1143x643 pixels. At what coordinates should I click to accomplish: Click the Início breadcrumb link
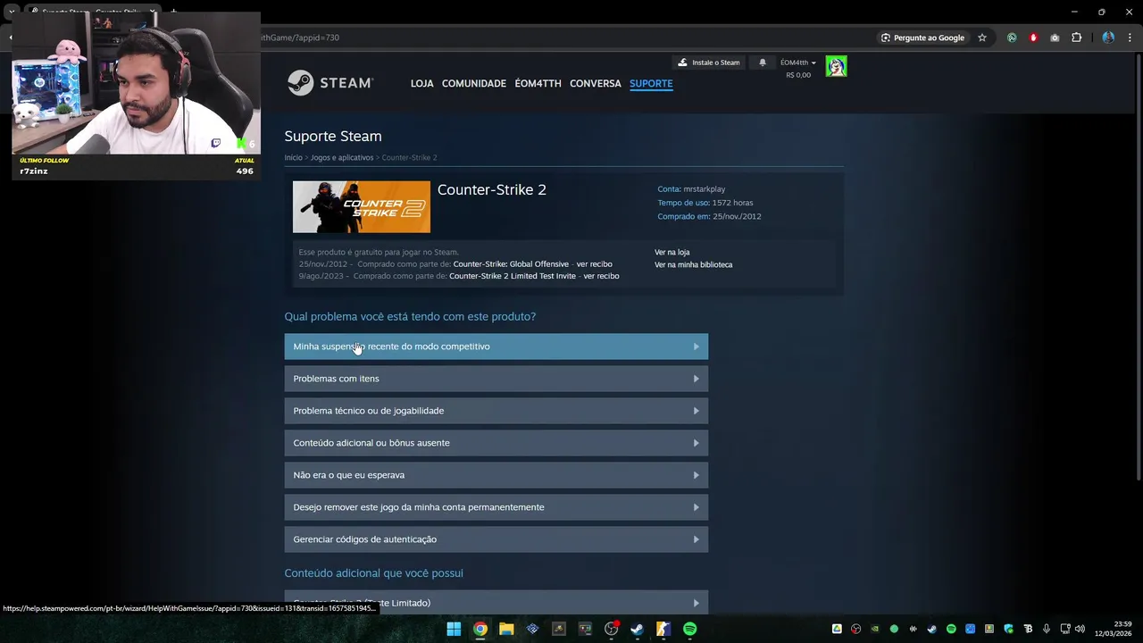point(293,157)
